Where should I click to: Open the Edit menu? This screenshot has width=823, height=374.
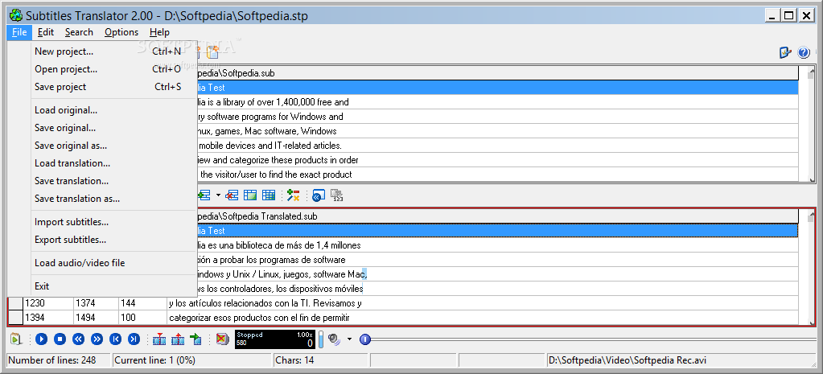tap(46, 32)
